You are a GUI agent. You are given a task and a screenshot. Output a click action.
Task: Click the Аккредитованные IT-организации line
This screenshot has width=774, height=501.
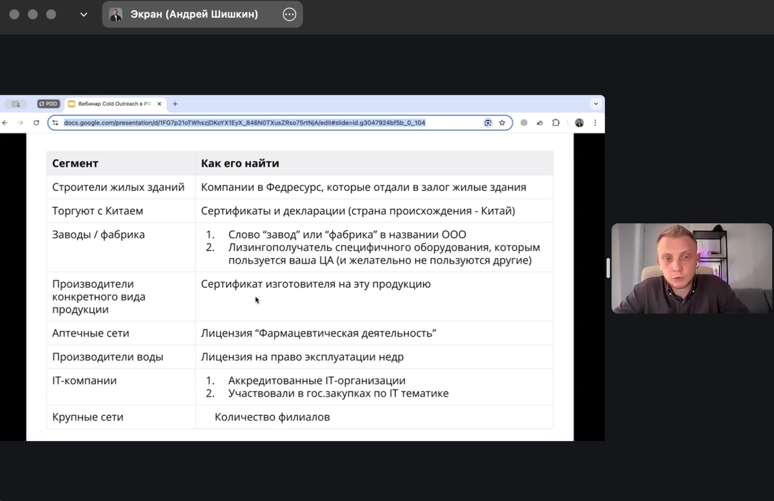317,380
